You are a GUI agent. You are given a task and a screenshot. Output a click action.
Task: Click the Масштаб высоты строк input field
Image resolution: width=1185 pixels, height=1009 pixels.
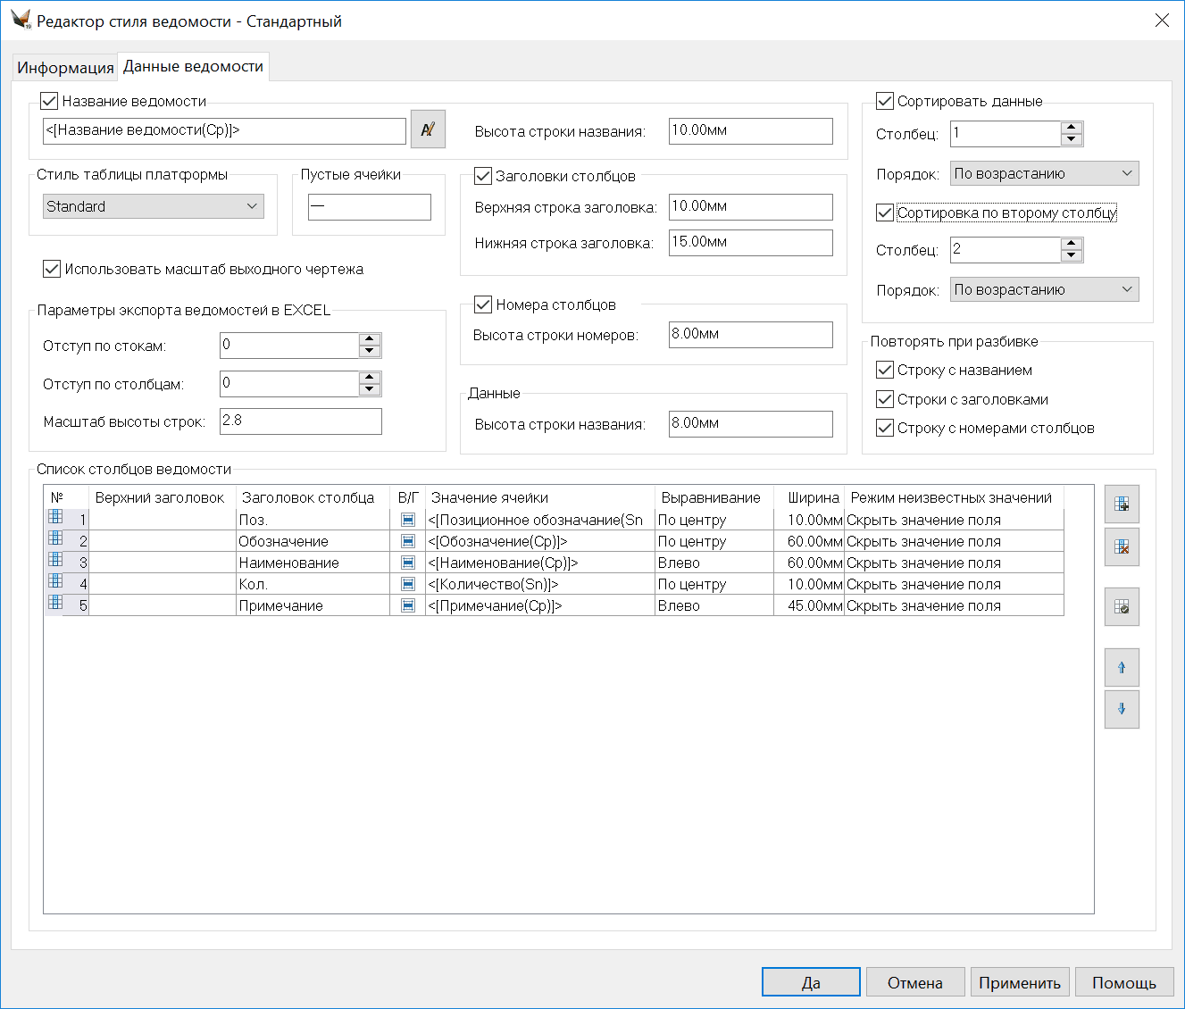click(x=300, y=421)
